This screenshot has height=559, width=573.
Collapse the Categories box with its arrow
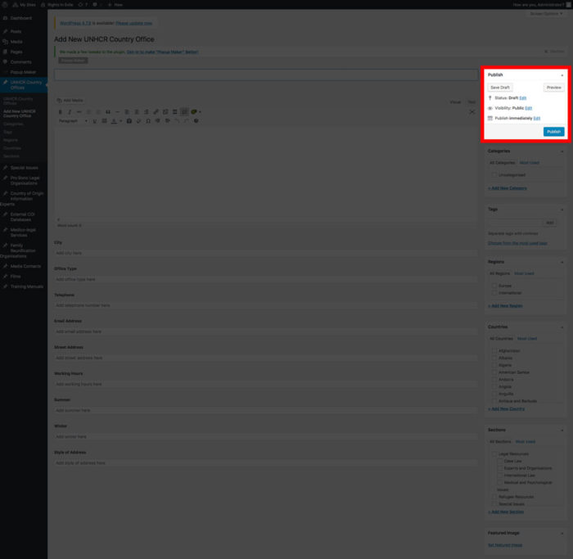pyautogui.click(x=562, y=151)
